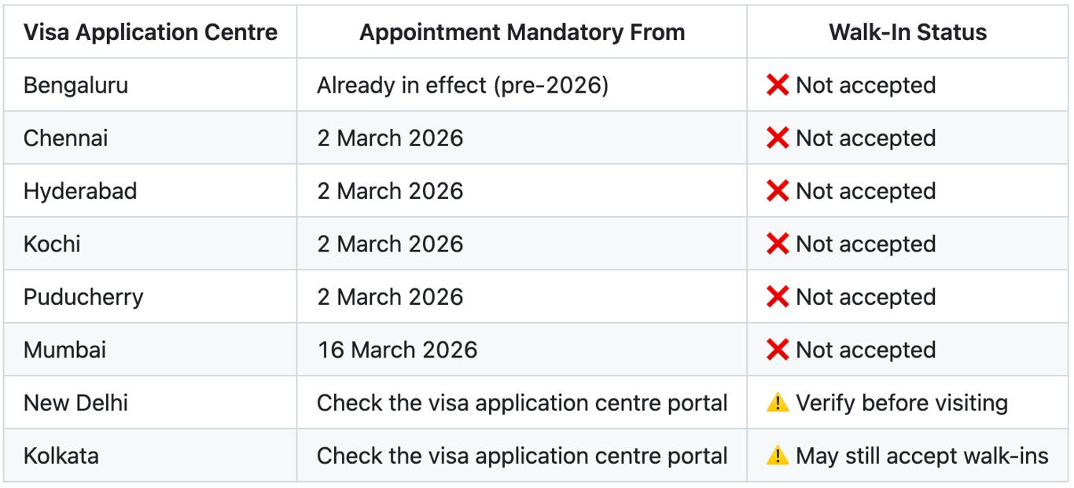1074x488 pixels.
Task: Click the Kolkata portal check text
Action: point(522,456)
